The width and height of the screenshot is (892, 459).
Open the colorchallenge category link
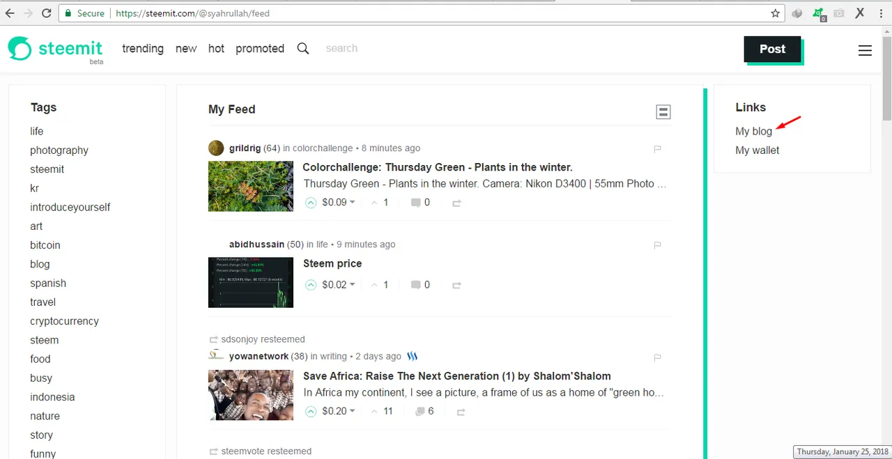[x=323, y=148]
